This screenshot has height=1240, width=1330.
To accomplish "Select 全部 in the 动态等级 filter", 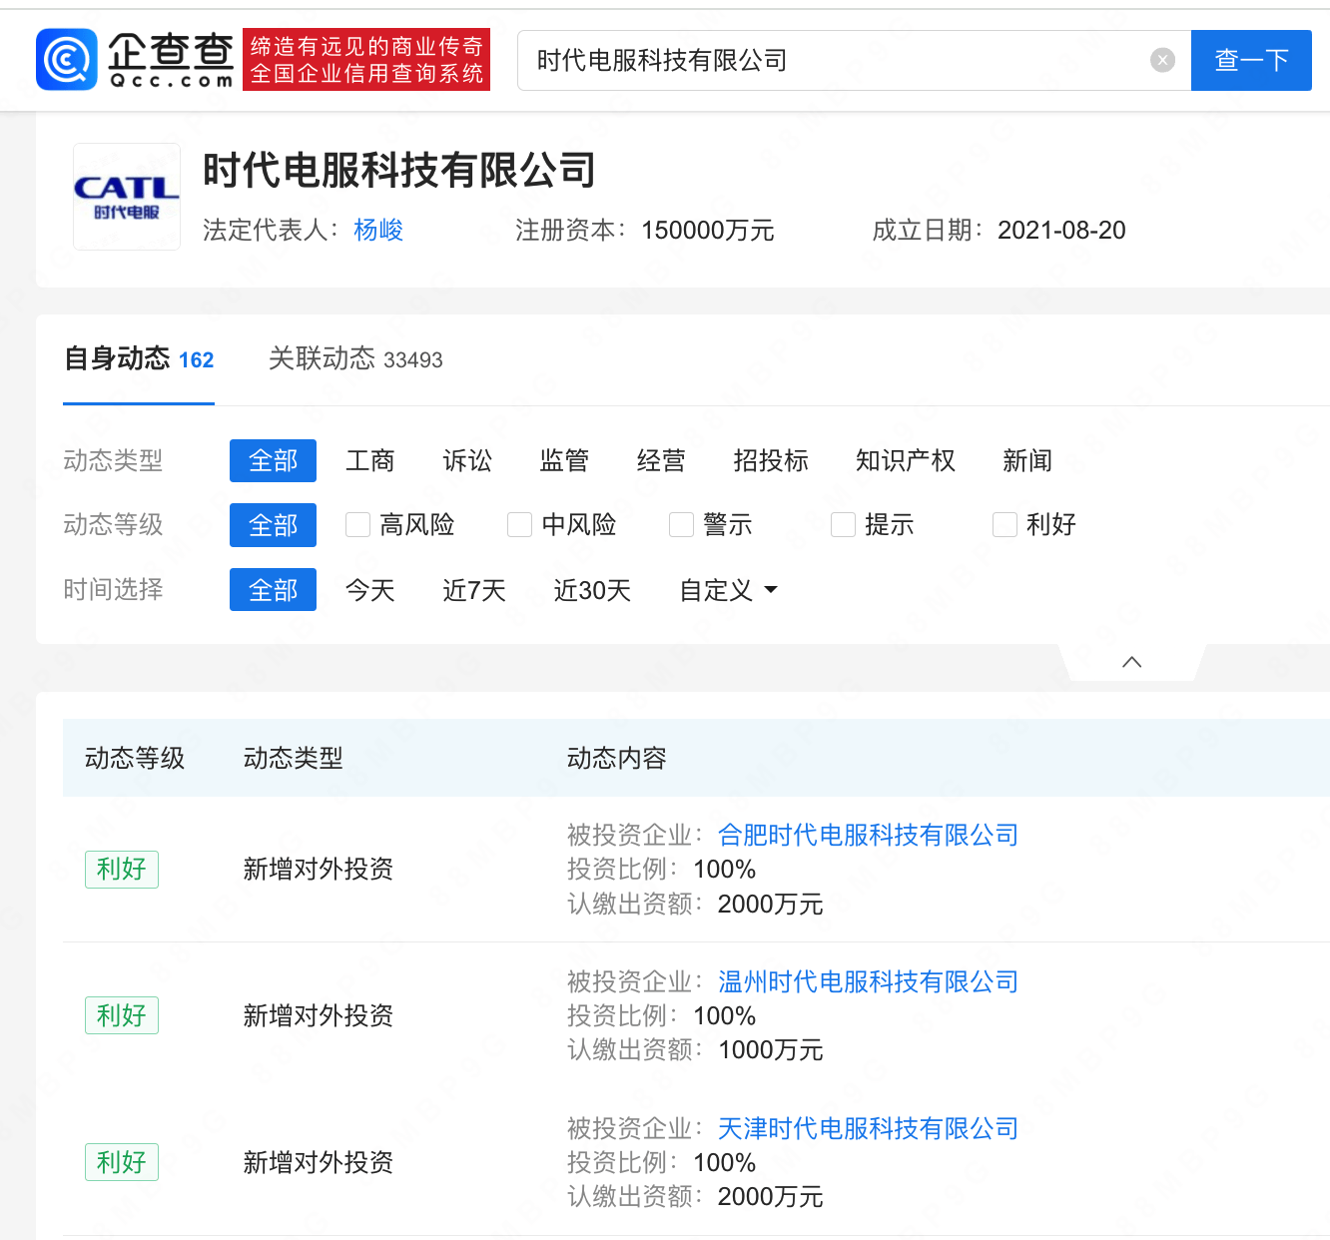I will (273, 525).
